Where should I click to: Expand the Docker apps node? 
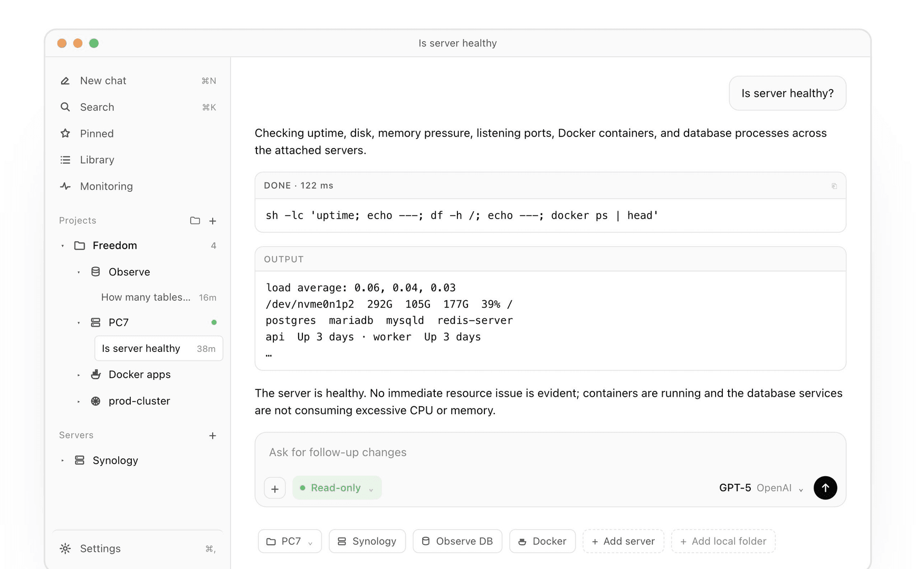79,375
